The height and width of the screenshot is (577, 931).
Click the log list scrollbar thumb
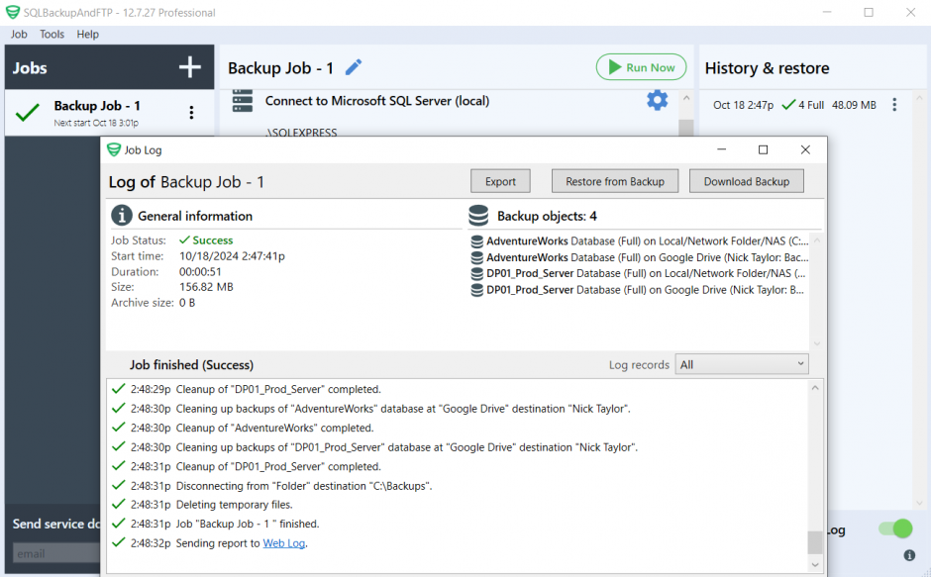pos(814,542)
